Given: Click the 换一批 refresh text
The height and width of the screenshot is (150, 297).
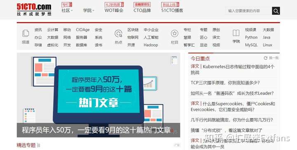Looking at the screenshot, I should click(x=274, y=58).
